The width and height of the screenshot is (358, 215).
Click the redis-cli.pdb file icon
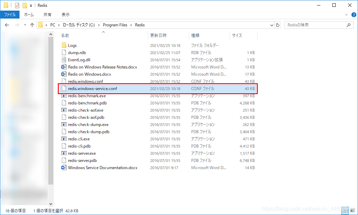(64, 146)
